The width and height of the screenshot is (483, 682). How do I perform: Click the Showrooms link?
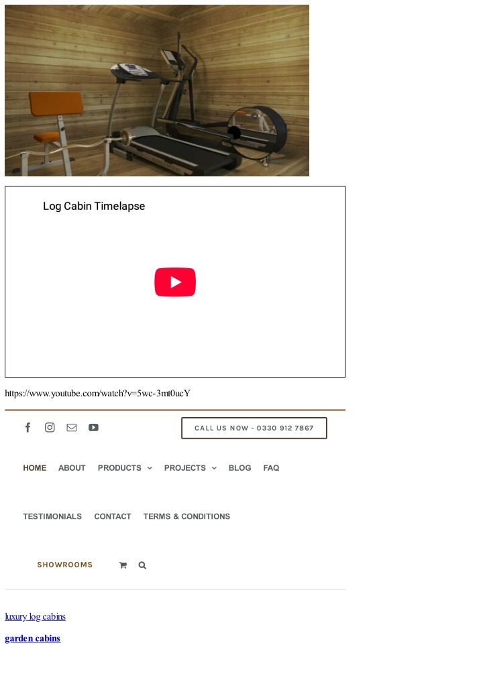tap(65, 565)
